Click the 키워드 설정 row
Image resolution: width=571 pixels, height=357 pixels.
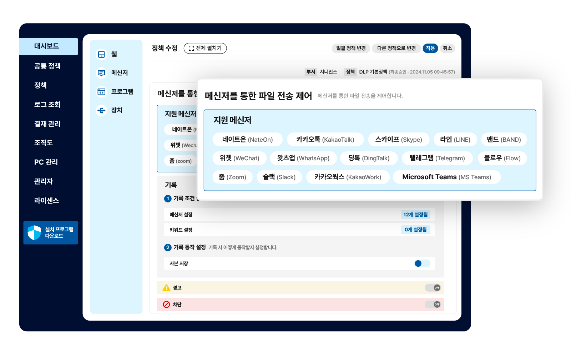tap(299, 230)
